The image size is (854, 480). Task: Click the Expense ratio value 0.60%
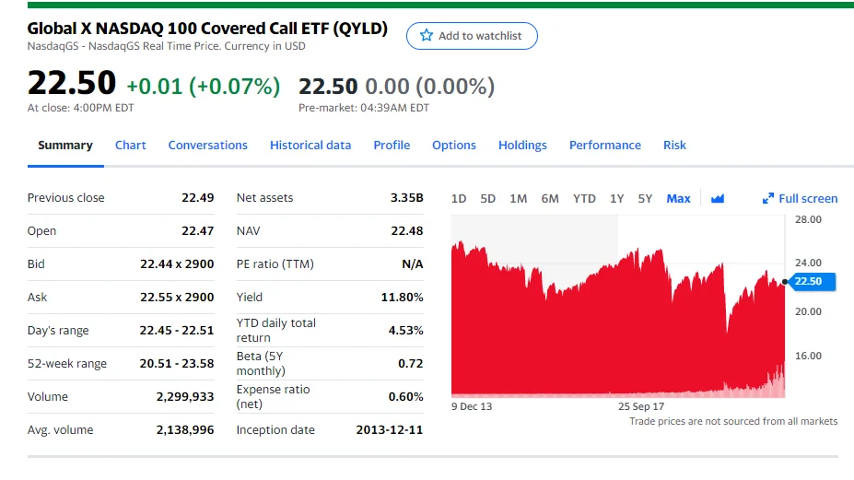[405, 397]
